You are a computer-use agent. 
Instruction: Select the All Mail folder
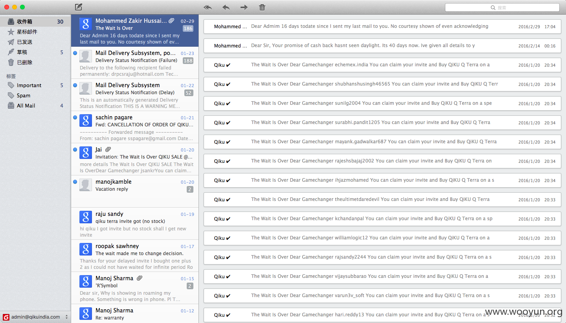coord(35,106)
